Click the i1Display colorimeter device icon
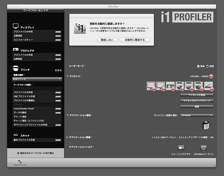The image size is (224, 176). click(x=206, y=125)
